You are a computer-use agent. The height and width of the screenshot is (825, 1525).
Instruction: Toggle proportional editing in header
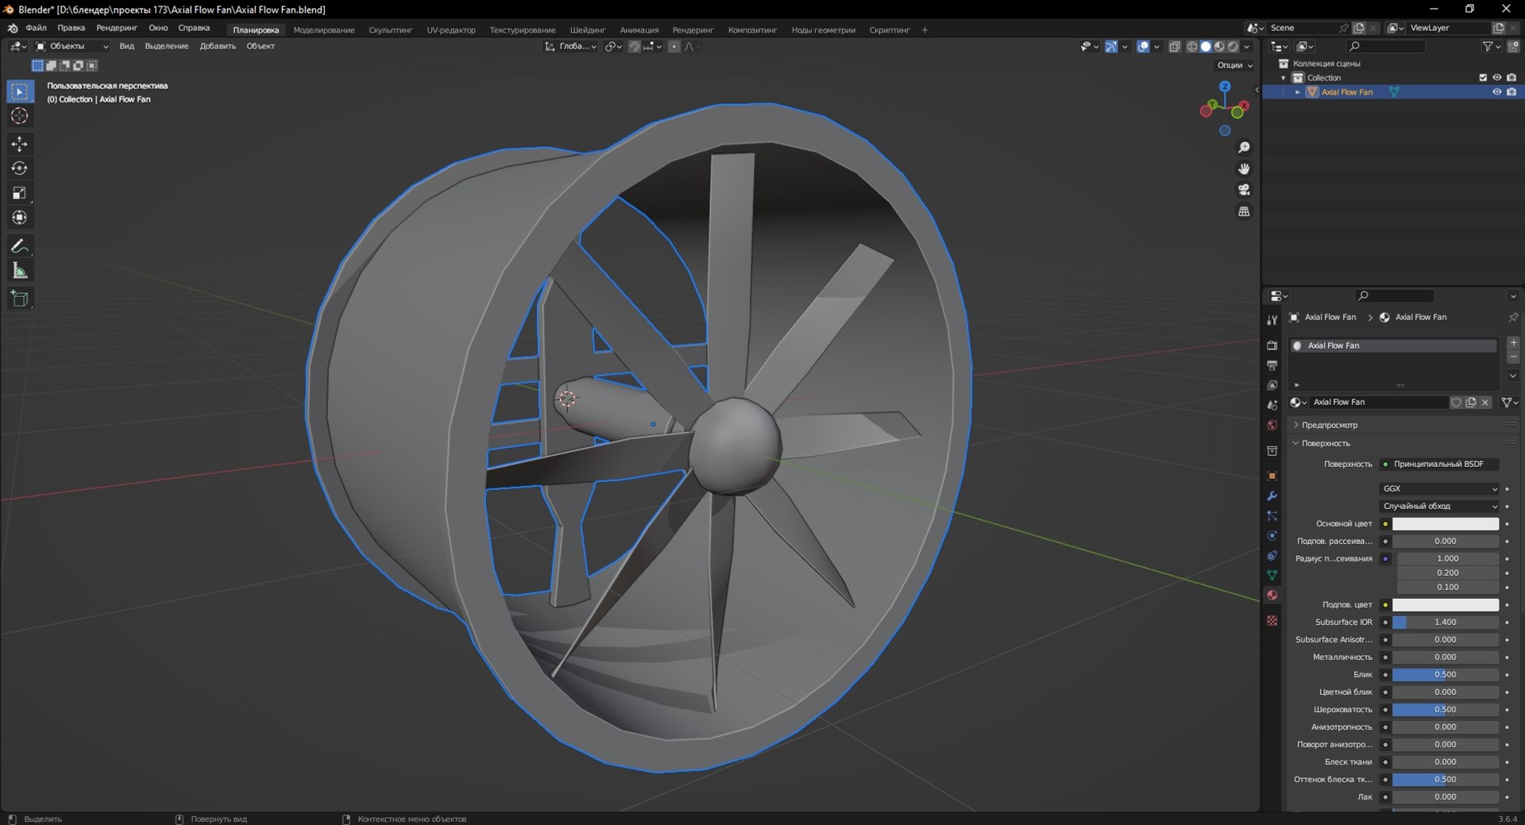(674, 46)
